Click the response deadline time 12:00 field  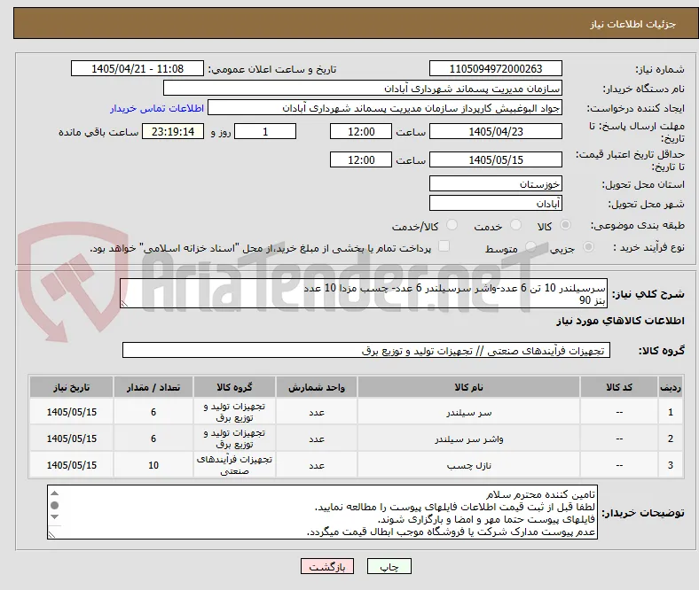click(361, 131)
